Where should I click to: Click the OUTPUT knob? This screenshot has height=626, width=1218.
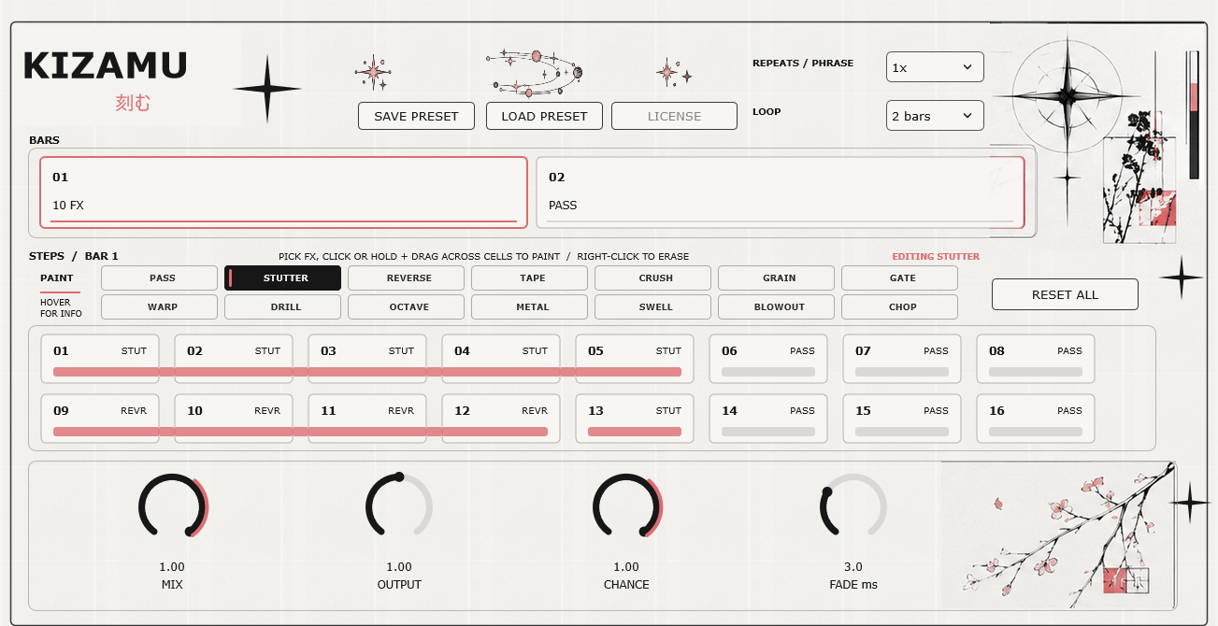click(399, 506)
